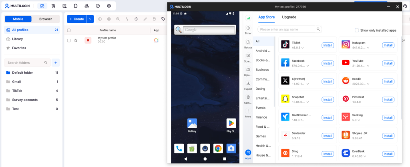Viewport: 410px width, 167px height.
Task: Open the Phone dialer app in dock
Action: pos(179,149)
